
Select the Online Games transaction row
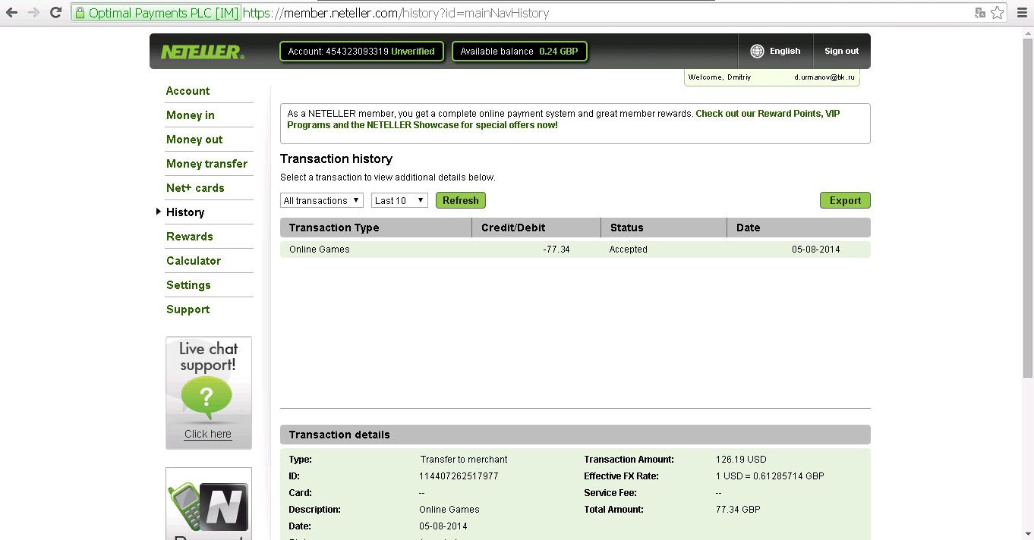coord(575,250)
